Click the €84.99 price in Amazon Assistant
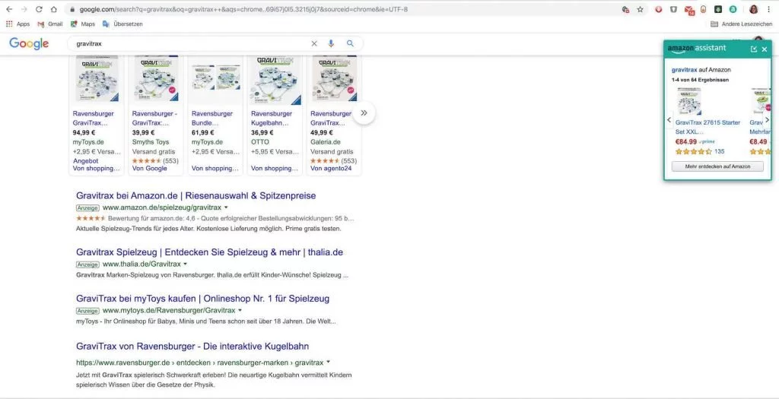 click(686, 142)
